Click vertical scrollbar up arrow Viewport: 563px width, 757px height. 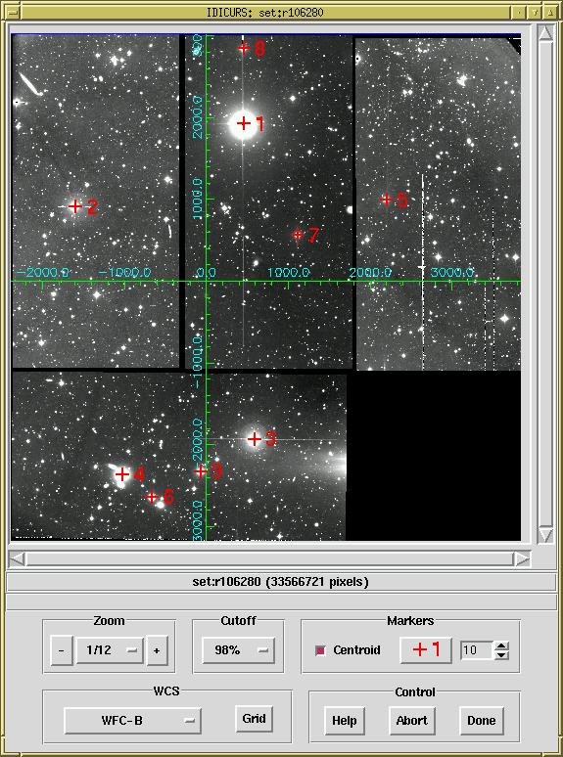pyautogui.click(x=546, y=34)
